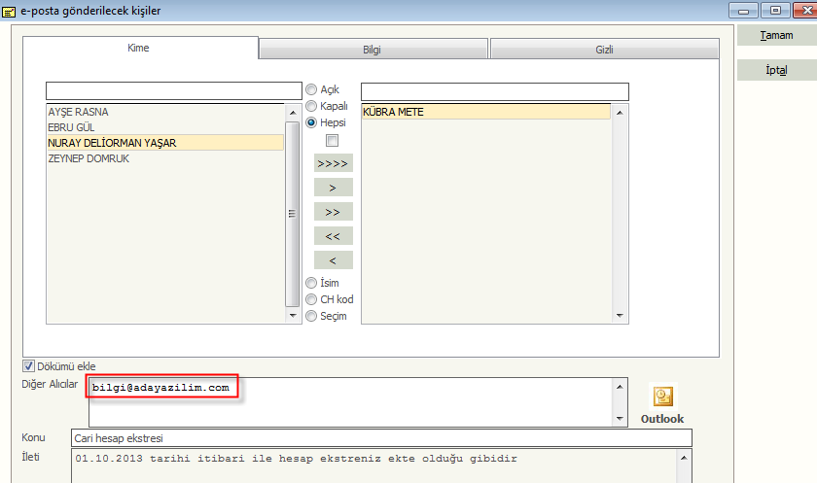Click the window icon in title bar
This screenshot has height=483, width=817.
(x=10, y=11)
